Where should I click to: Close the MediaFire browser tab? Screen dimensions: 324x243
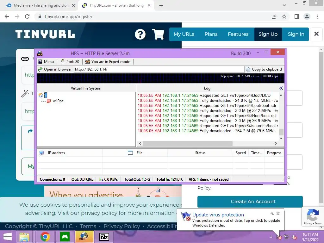pos(73,5)
